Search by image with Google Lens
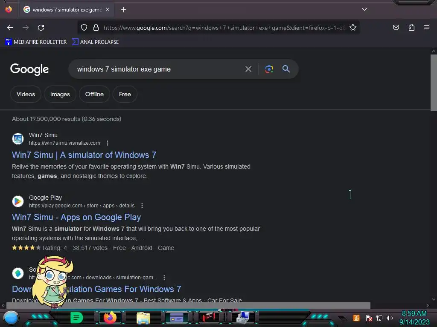Screen dimensions: 437x327 tap(269, 69)
